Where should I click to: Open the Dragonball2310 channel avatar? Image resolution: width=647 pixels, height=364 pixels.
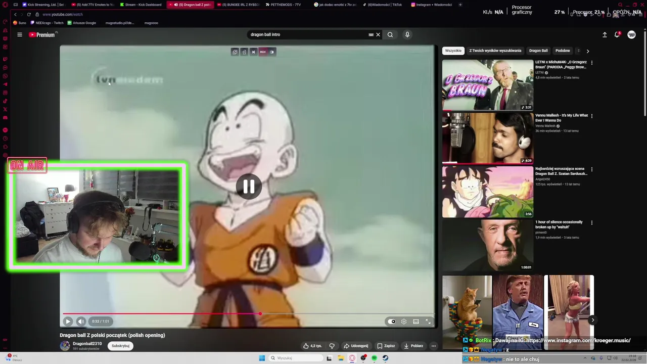(x=65, y=346)
